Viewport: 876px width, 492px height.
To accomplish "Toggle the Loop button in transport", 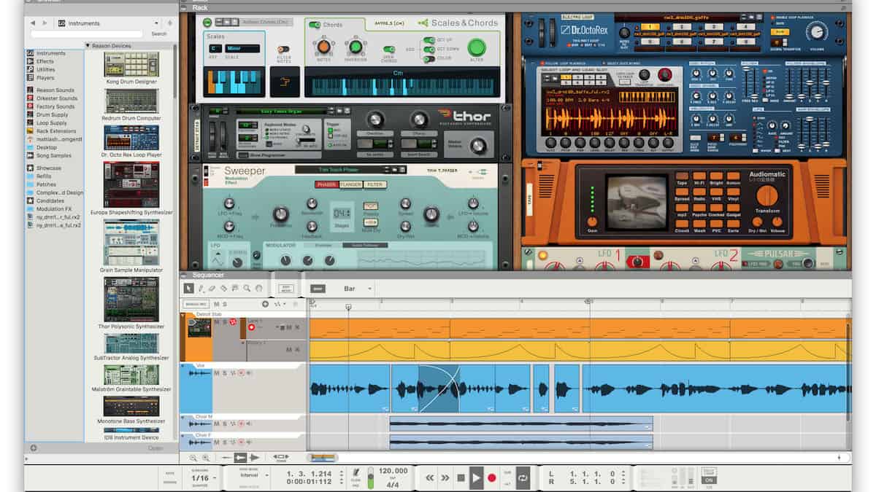I will point(523,478).
